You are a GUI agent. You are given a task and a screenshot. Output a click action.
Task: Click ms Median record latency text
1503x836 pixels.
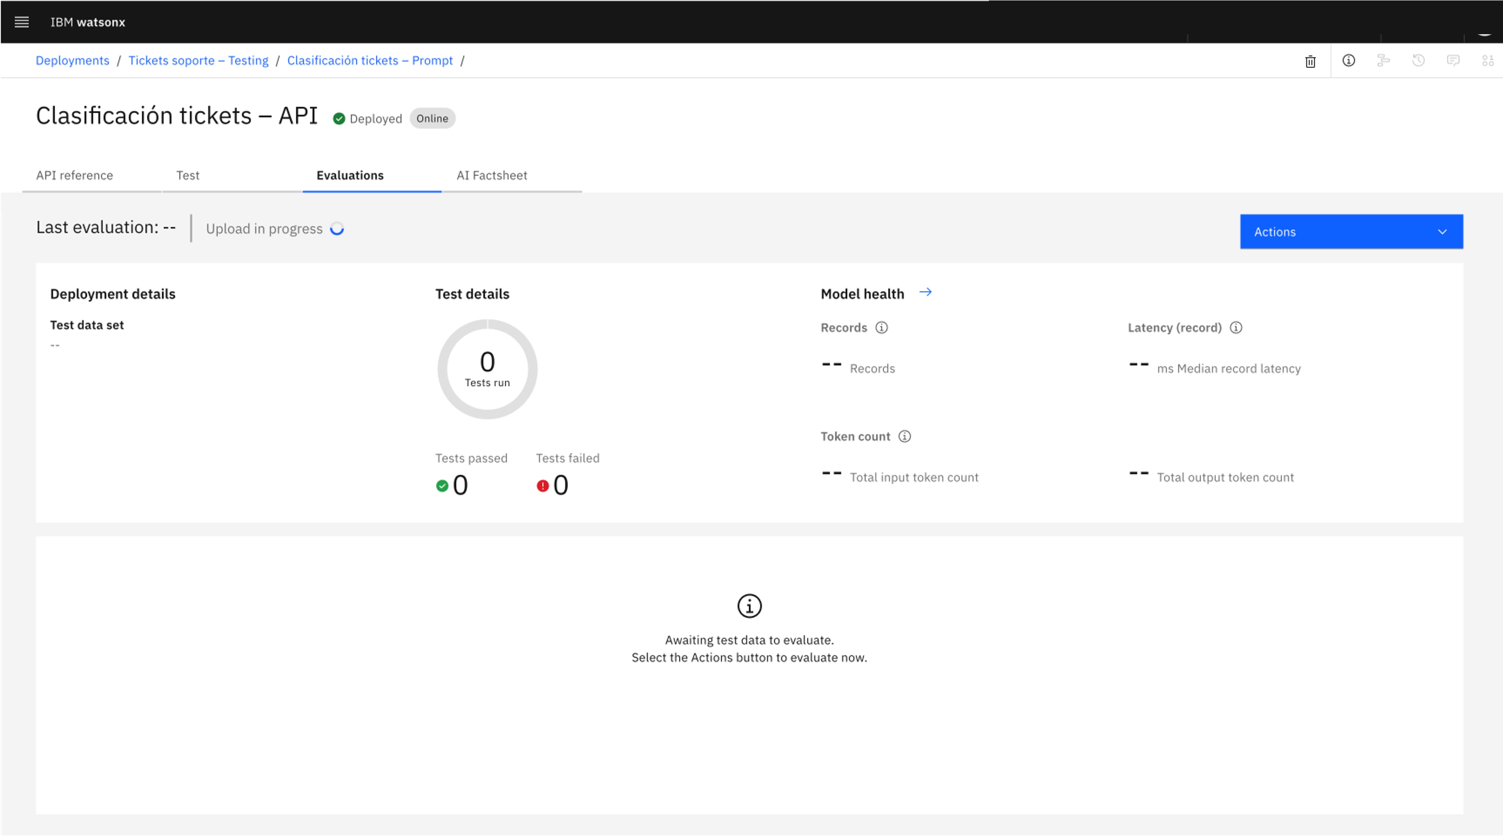(1229, 369)
